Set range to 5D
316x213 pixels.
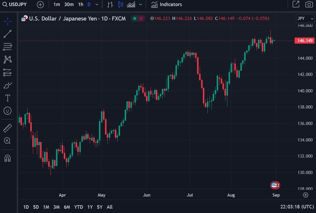[36, 207]
